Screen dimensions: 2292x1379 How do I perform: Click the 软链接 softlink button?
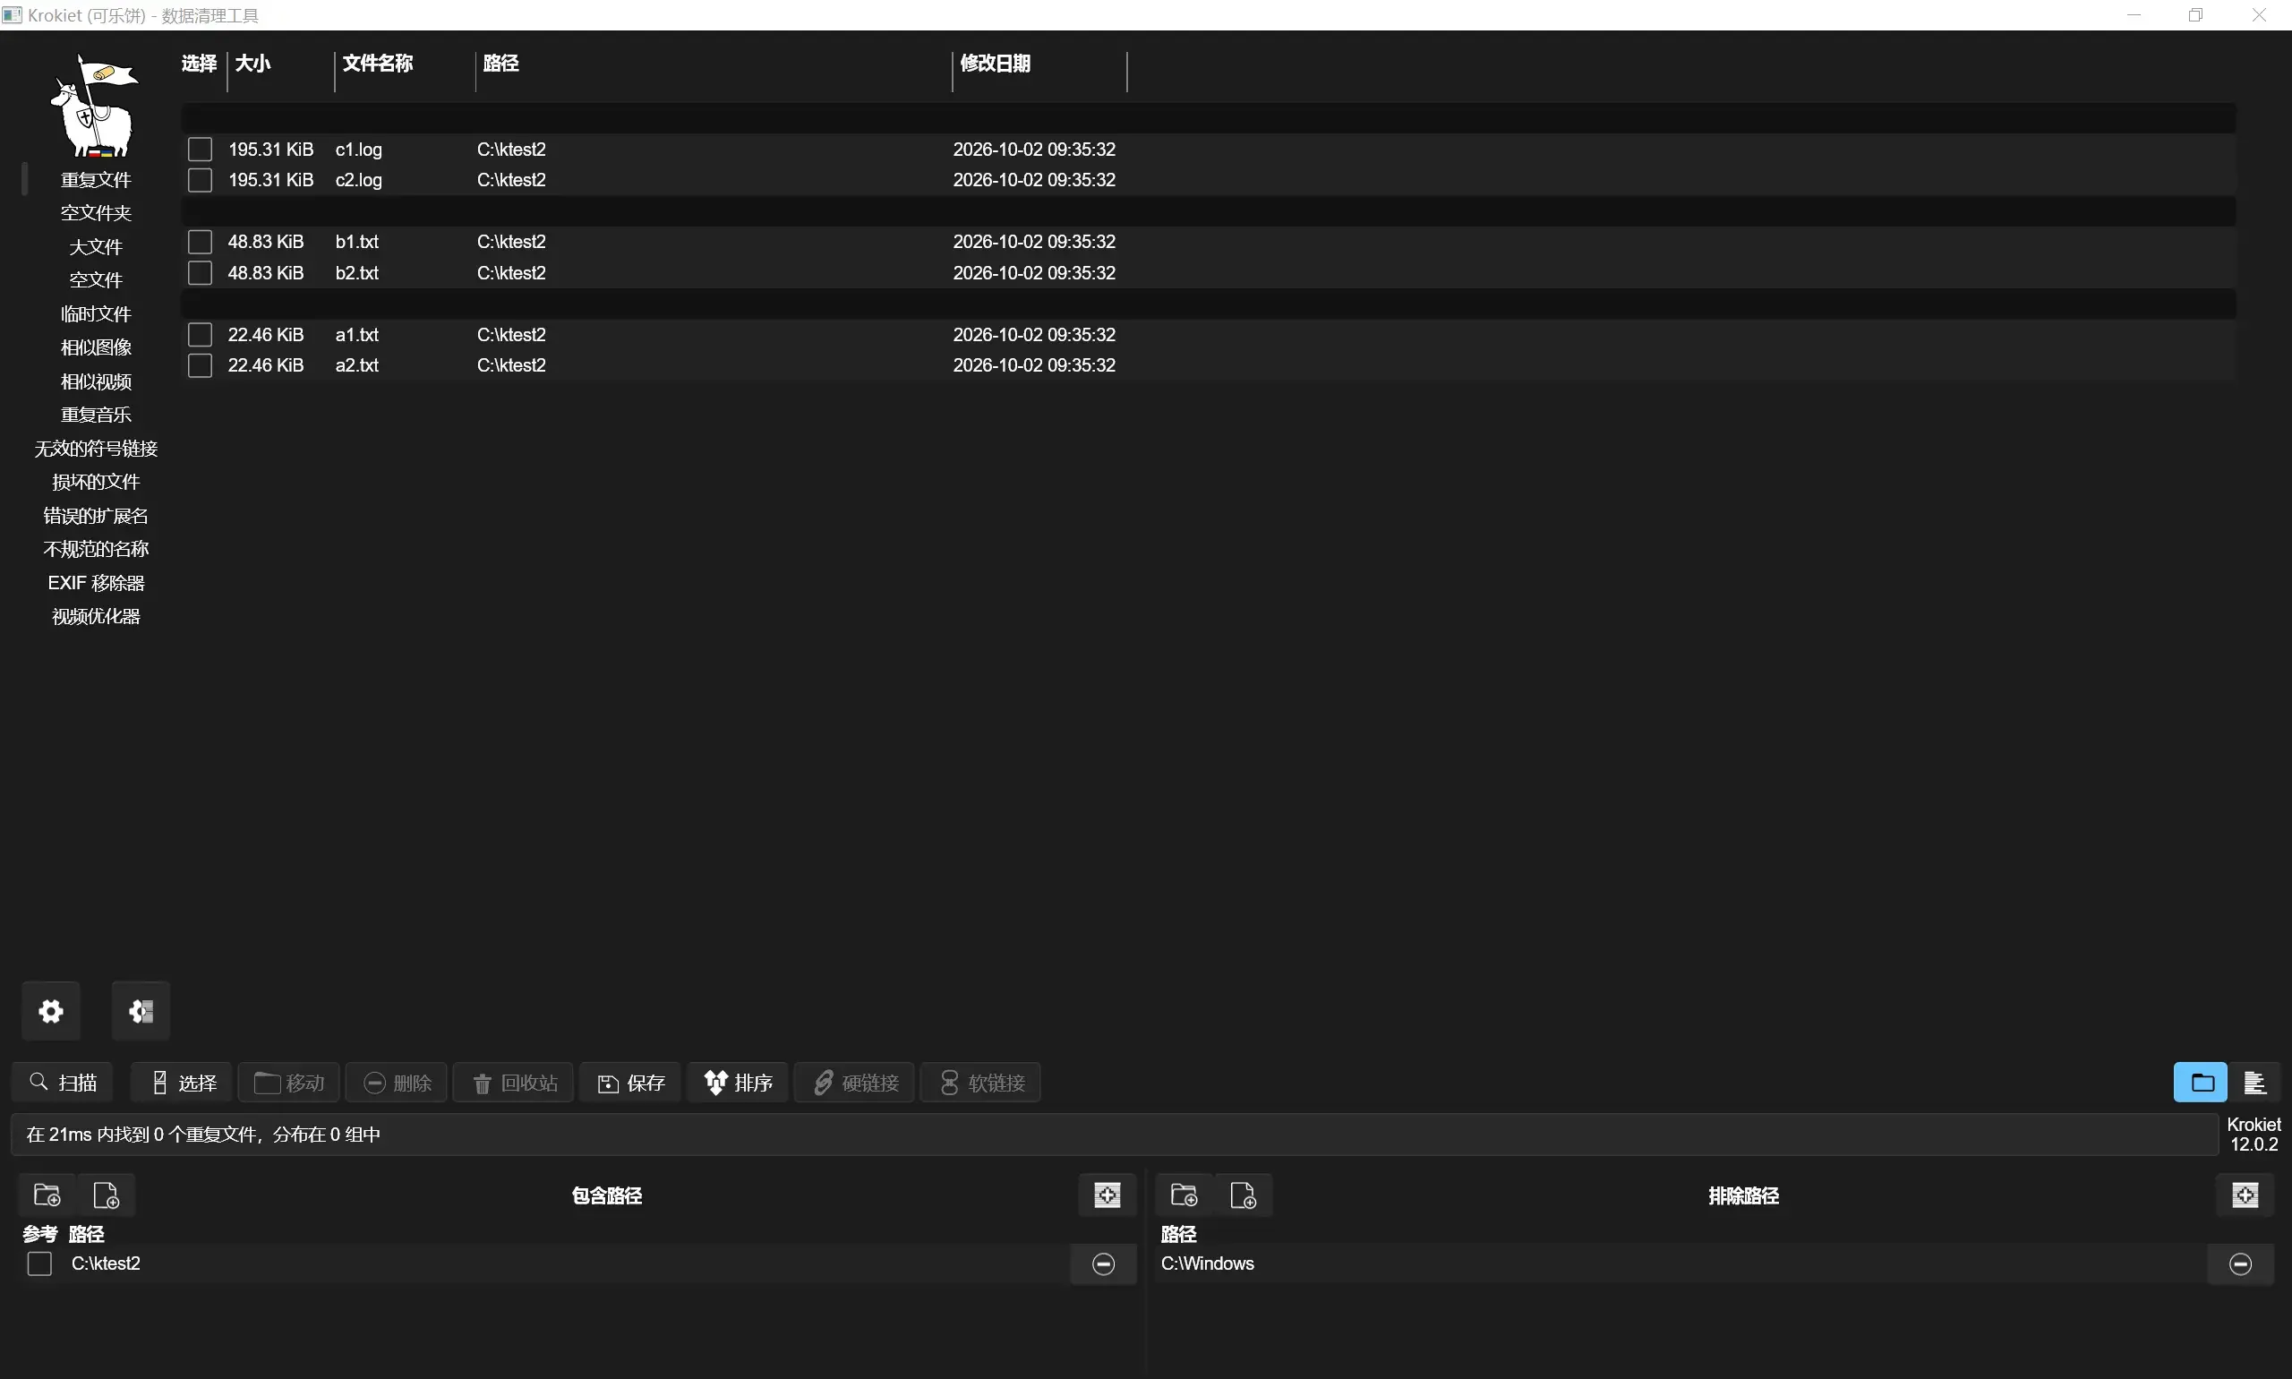pyautogui.click(x=980, y=1083)
